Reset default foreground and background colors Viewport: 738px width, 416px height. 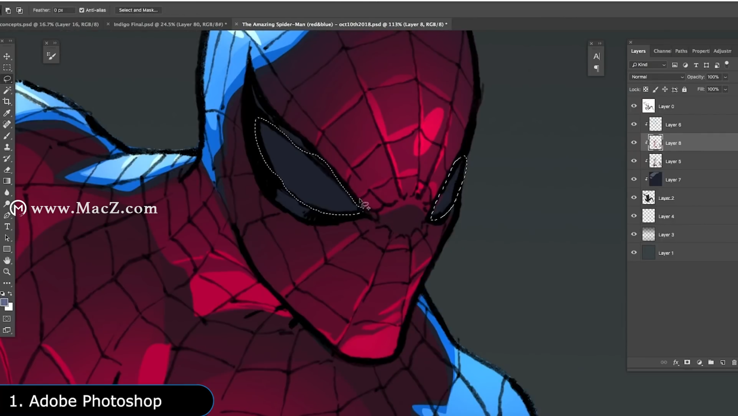point(3,293)
